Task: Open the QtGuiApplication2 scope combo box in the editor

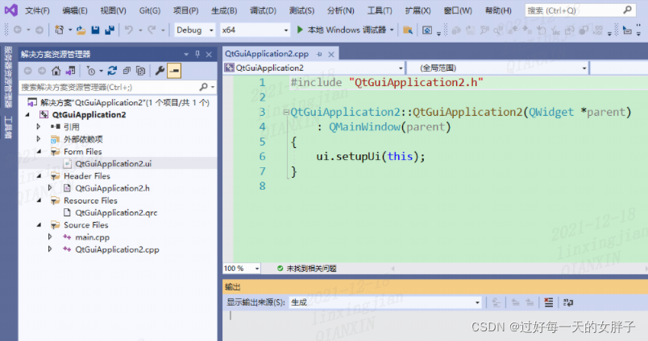Action: (x=314, y=68)
